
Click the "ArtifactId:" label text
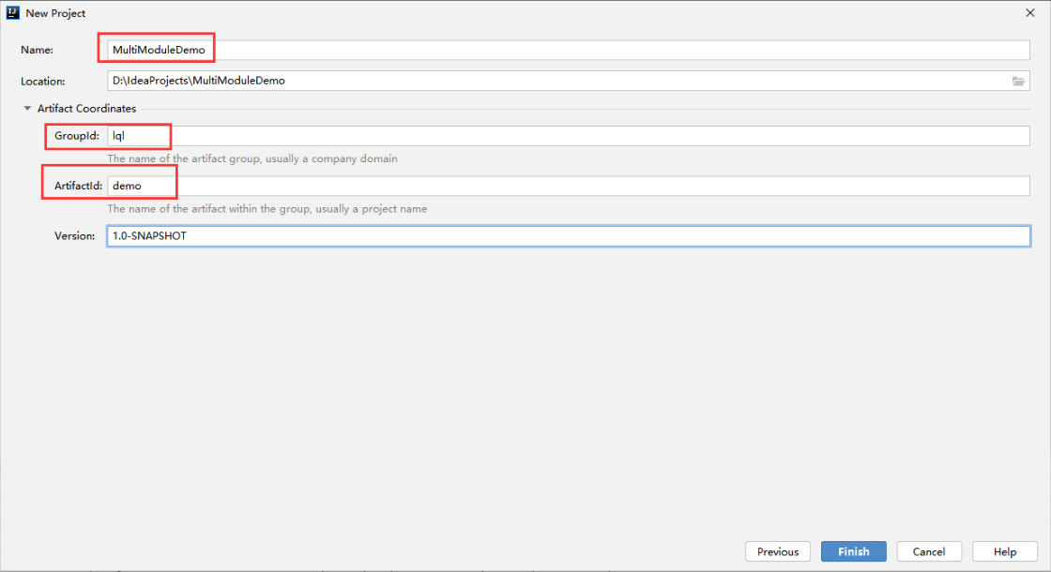[x=78, y=186]
